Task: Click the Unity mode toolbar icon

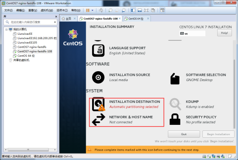Action: [153, 10]
